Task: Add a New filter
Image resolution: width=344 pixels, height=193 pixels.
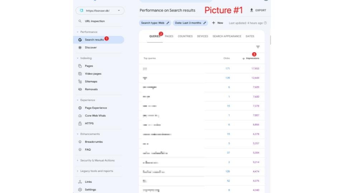Action: click(x=218, y=23)
